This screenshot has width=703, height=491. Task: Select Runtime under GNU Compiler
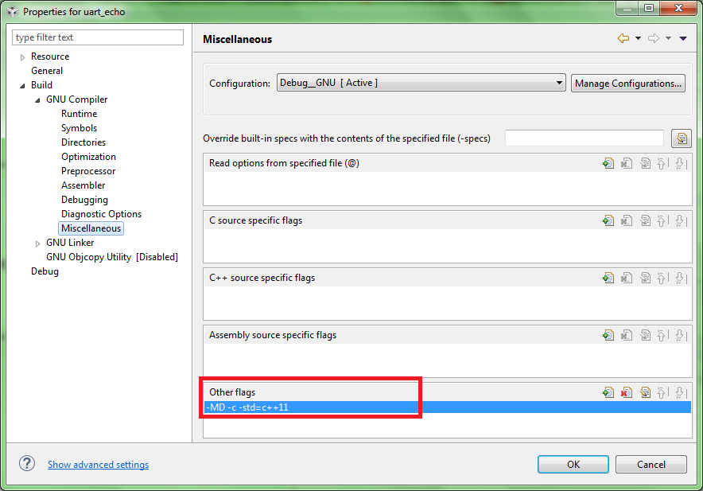click(79, 114)
